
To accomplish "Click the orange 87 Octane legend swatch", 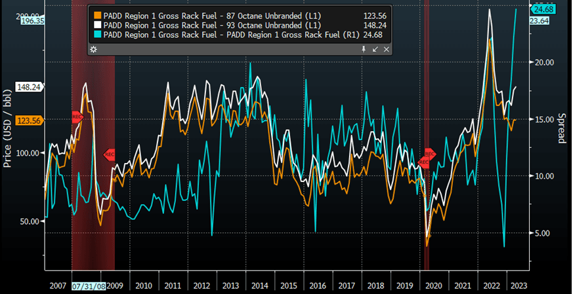I will [x=98, y=16].
